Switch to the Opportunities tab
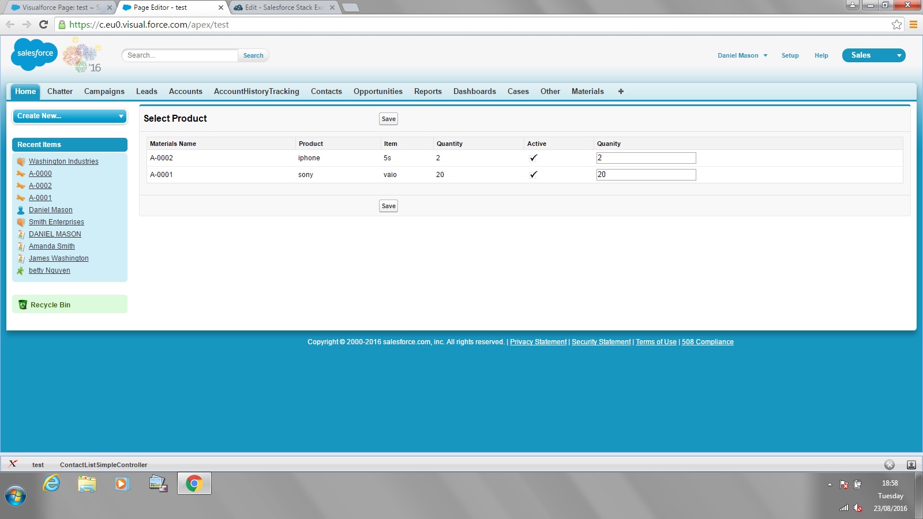Screen dimensions: 923x519 pos(378,91)
